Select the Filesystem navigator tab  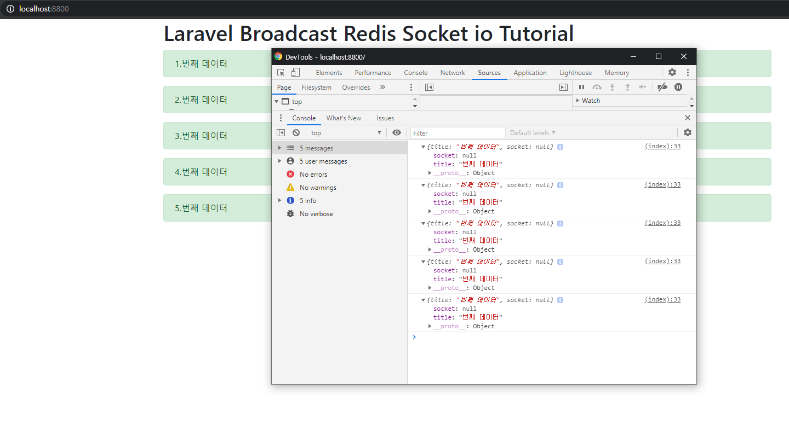pyautogui.click(x=317, y=87)
